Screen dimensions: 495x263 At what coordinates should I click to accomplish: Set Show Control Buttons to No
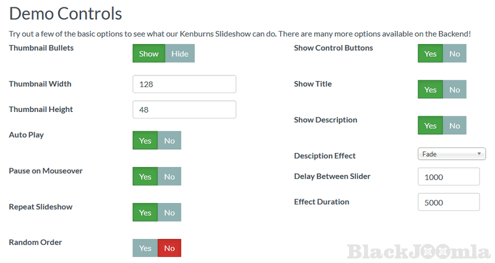pyautogui.click(x=455, y=54)
